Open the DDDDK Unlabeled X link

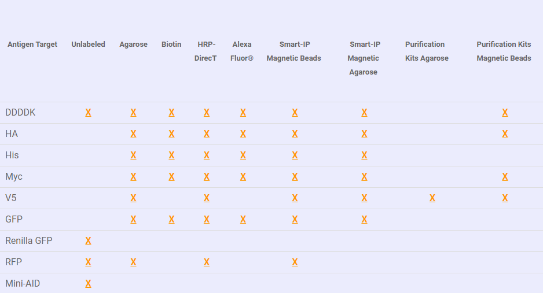point(89,113)
